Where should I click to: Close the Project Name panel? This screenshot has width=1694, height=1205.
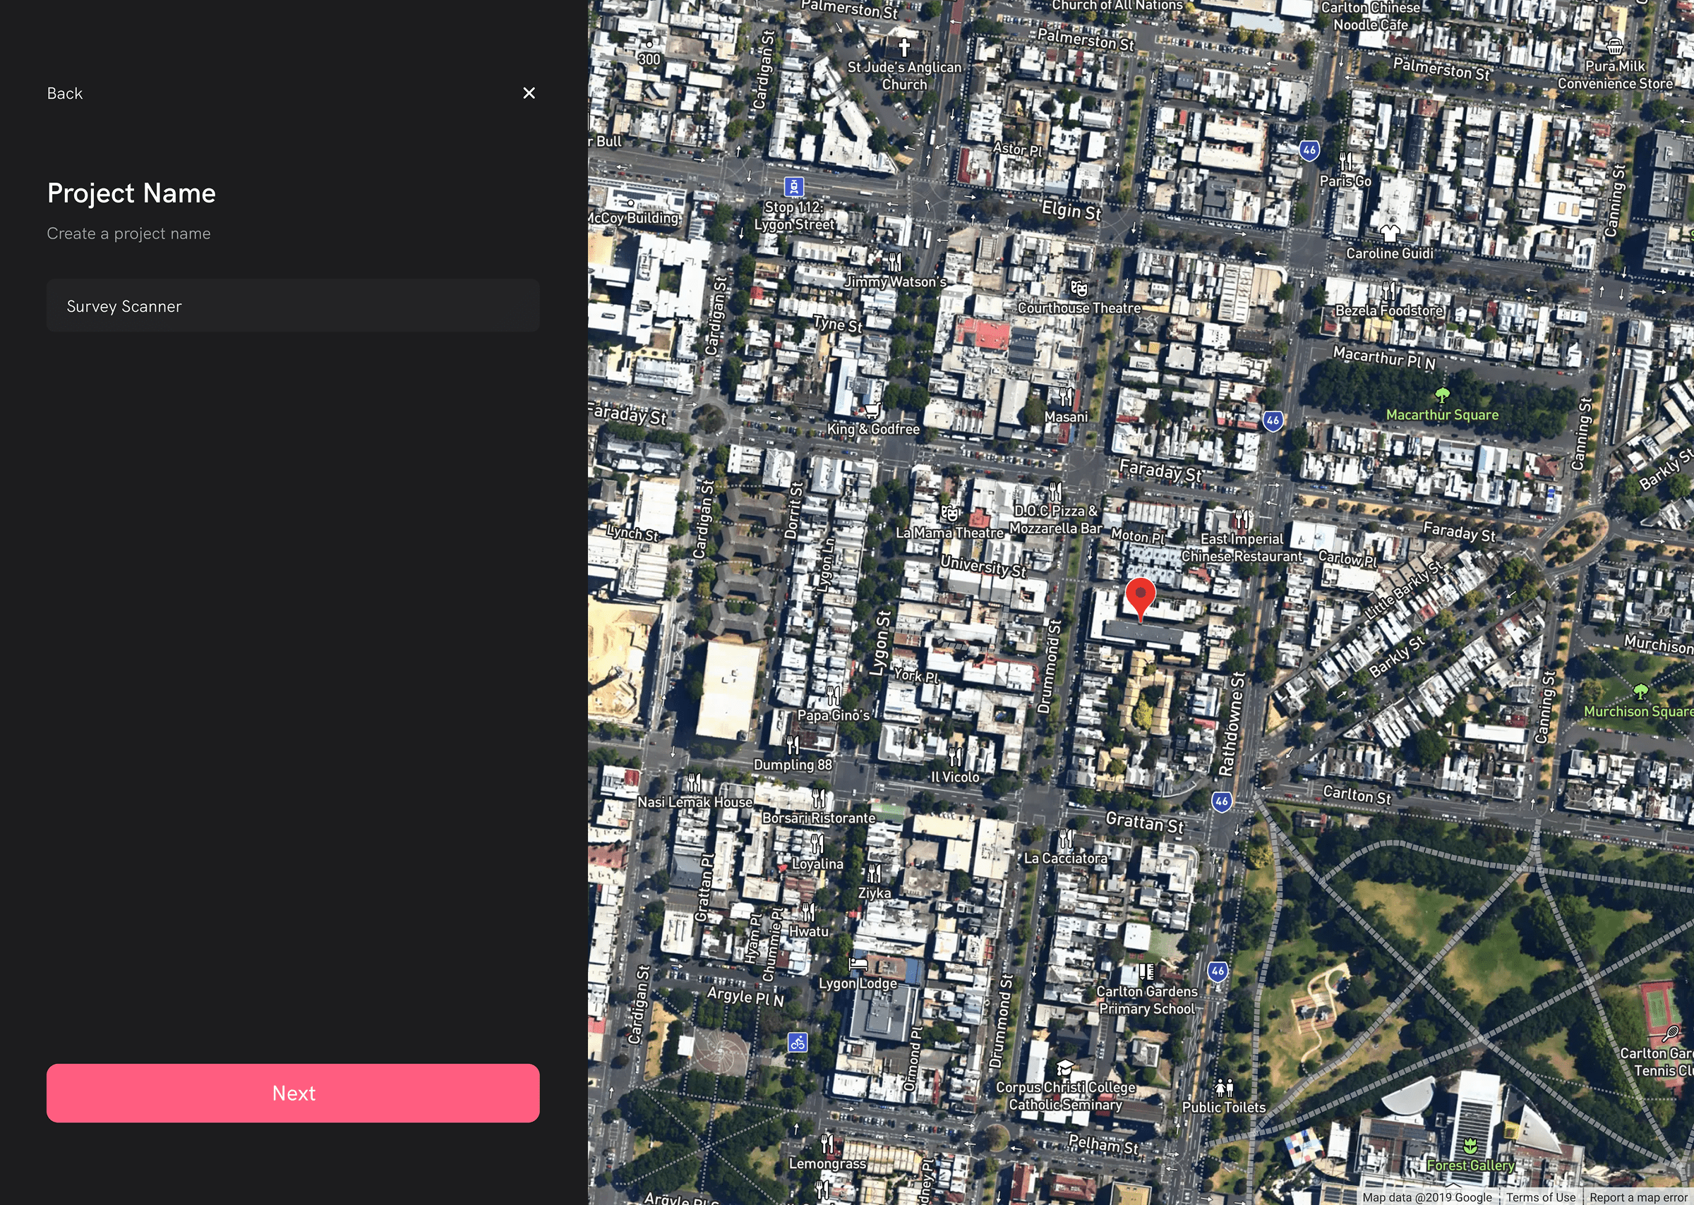529,92
